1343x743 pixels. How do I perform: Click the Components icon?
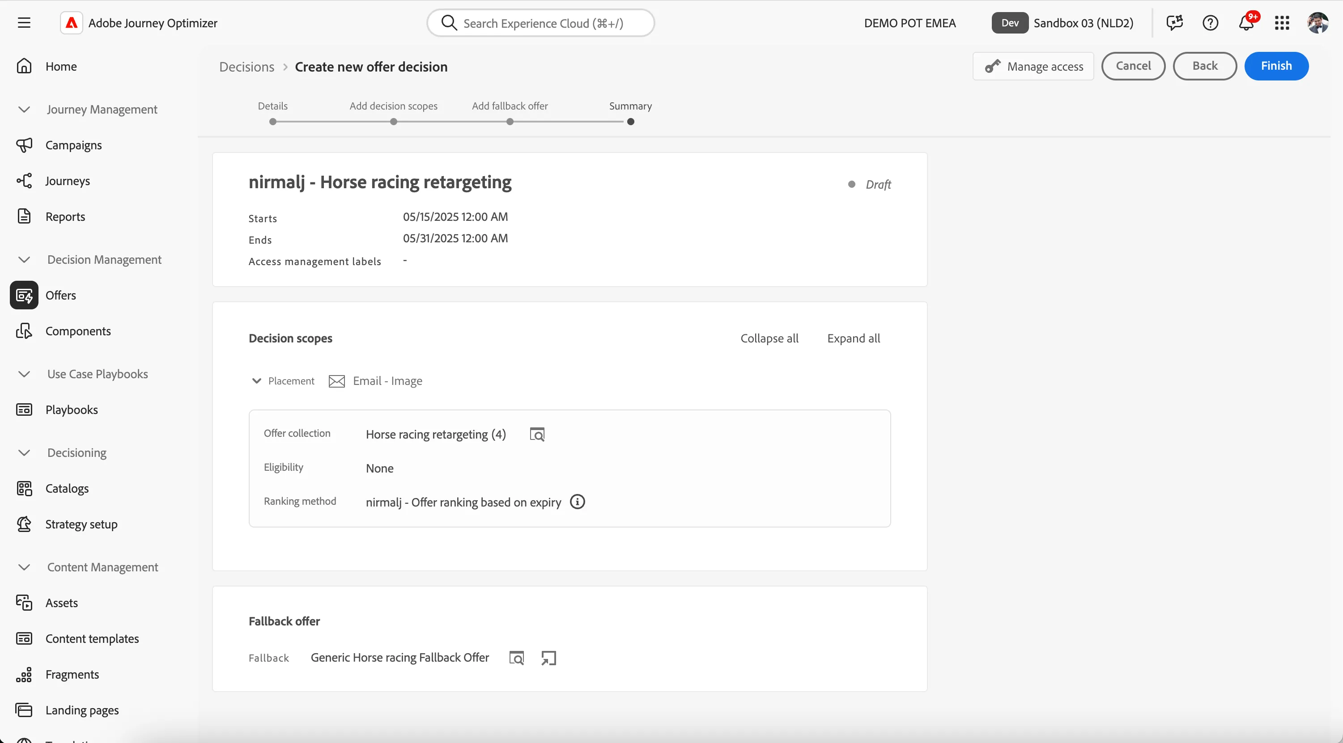pyautogui.click(x=24, y=331)
